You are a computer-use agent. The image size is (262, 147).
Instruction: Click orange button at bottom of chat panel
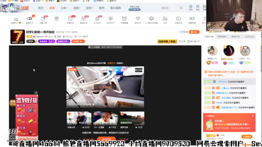click(x=247, y=137)
